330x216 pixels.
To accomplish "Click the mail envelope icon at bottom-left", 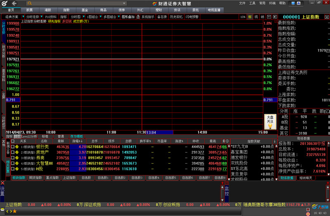I will (x=2, y=209).
